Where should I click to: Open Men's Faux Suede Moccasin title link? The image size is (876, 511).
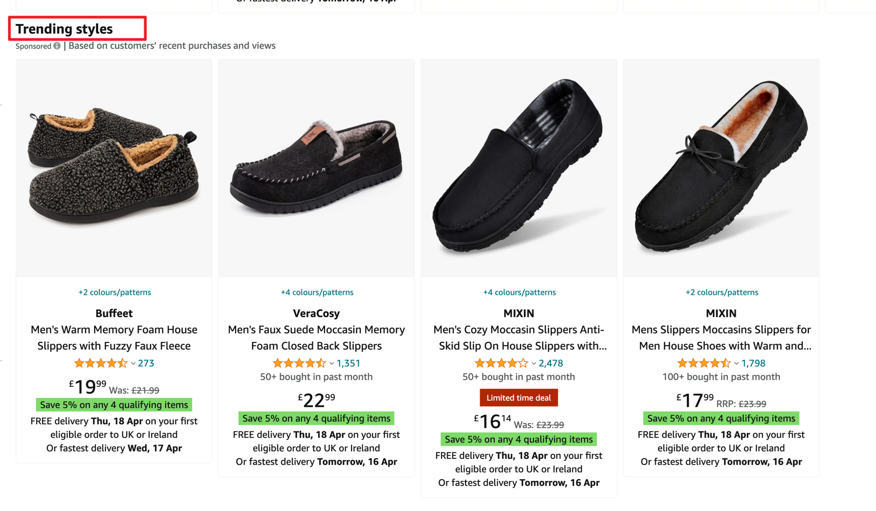point(316,337)
